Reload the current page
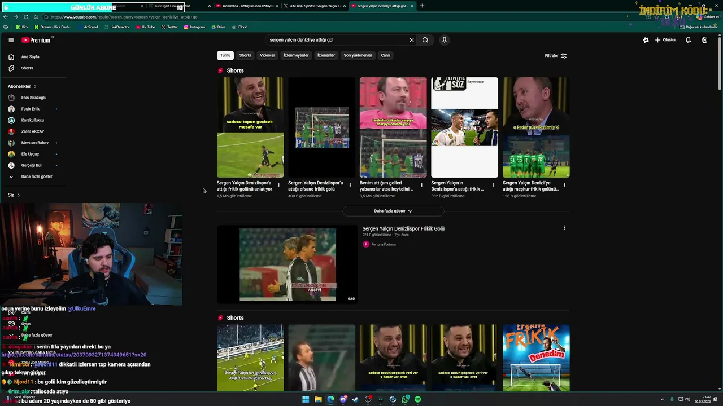The width and height of the screenshot is (723, 406). coord(26,17)
